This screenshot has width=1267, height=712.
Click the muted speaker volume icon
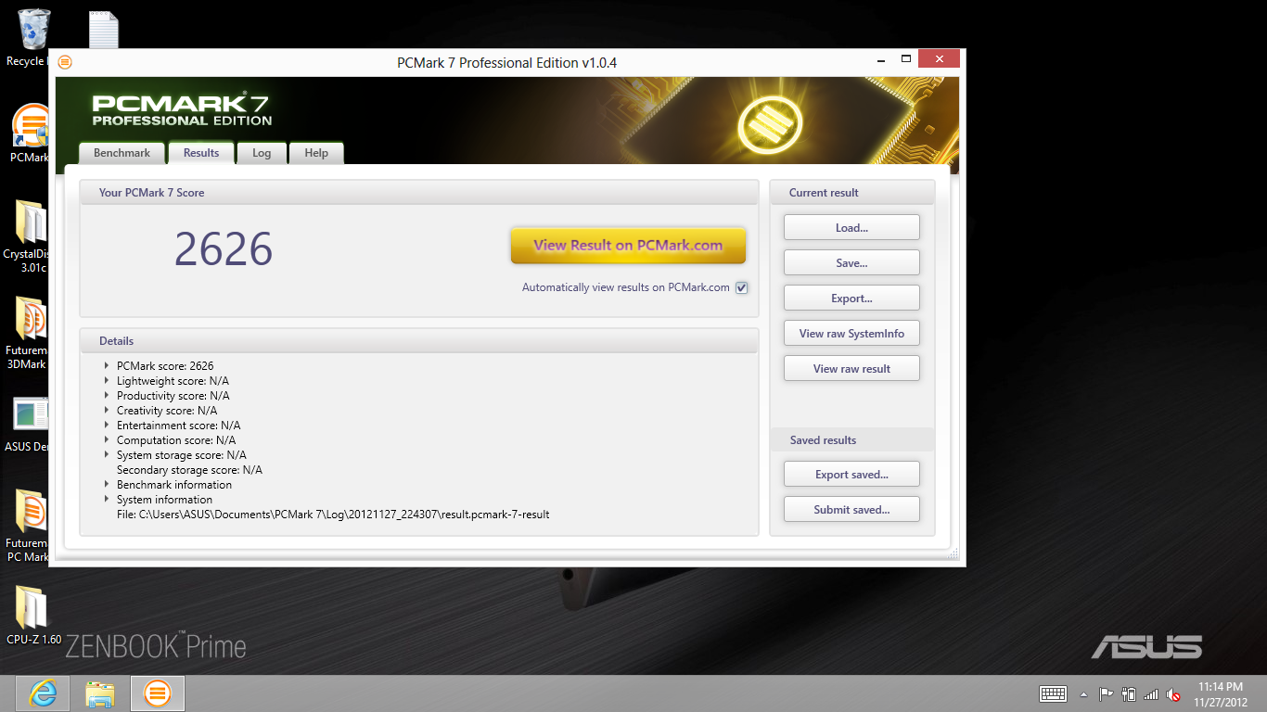[1173, 693]
